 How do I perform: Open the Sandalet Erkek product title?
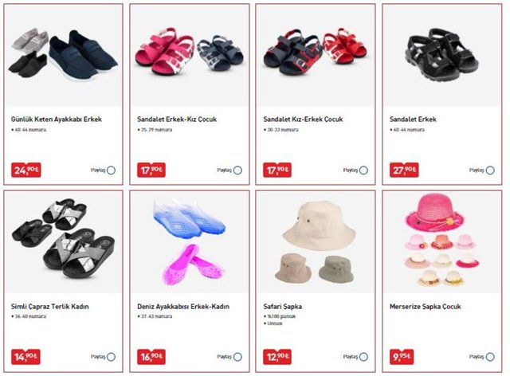pyautogui.click(x=413, y=119)
